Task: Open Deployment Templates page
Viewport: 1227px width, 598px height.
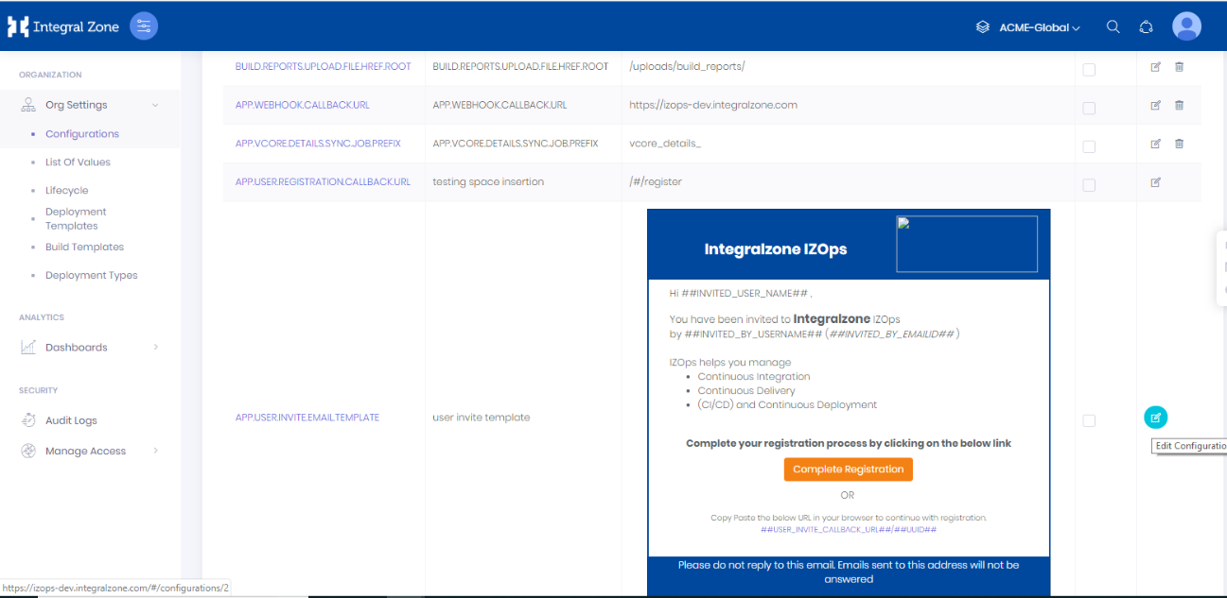Action: pyautogui.click(x=76, y=218)
